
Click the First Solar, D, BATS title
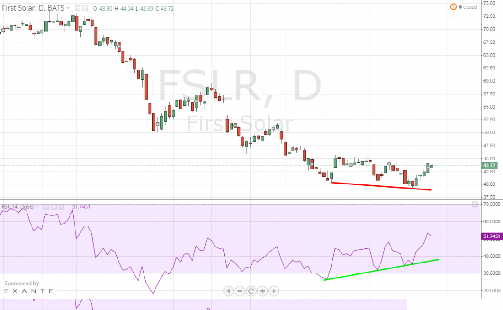tap(33, 8)
